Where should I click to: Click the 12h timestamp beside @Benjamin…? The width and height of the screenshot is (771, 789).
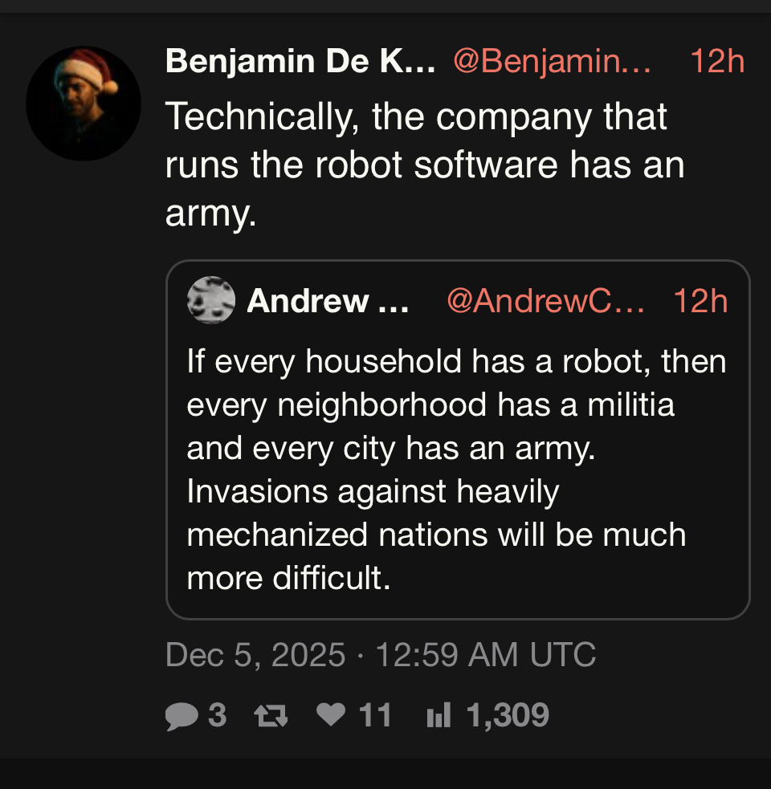coord(717,62)
